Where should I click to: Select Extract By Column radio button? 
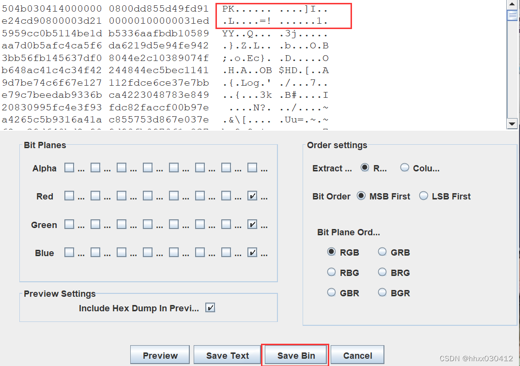(405, 168)
